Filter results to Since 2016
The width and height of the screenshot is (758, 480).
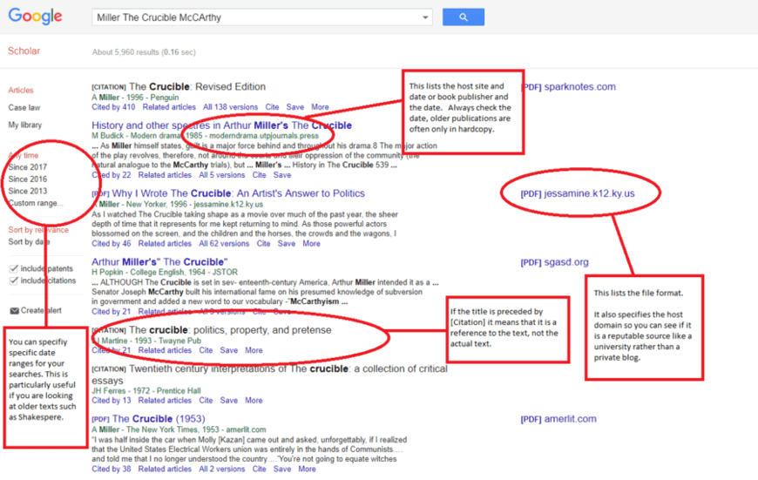coord(28,179)
